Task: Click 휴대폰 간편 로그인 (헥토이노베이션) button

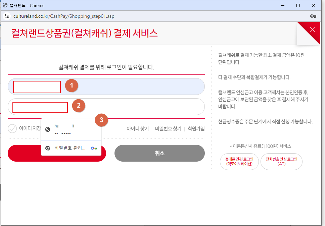Action: click(x=239, y=161)
